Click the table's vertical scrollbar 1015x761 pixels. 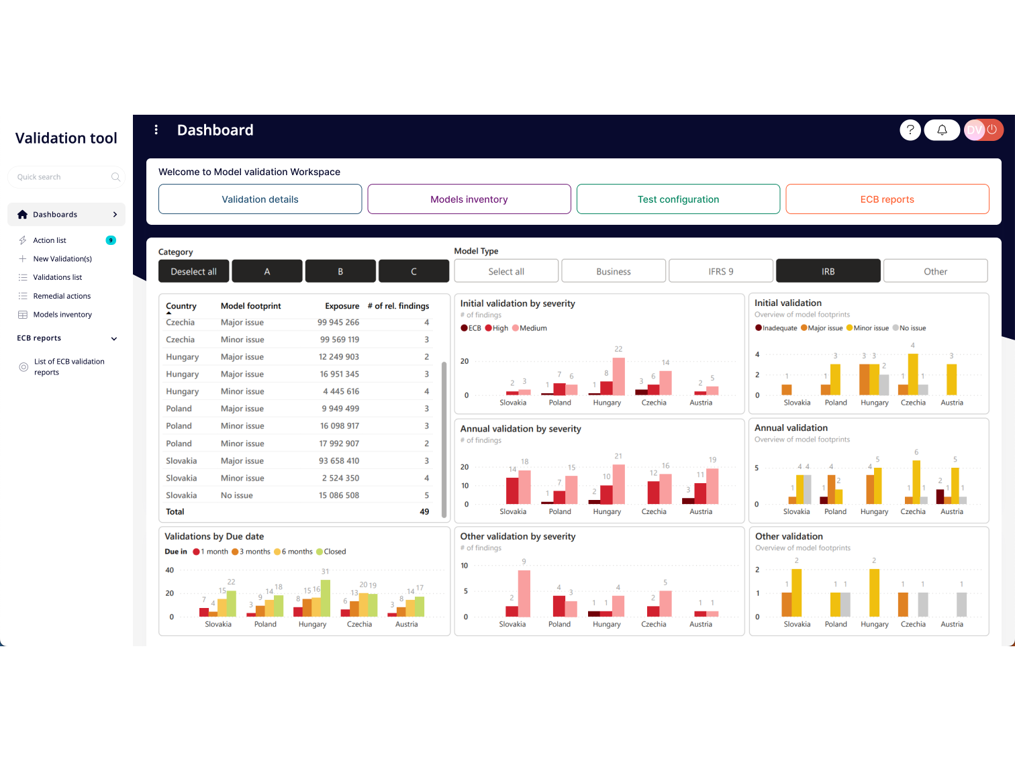[x=444, y=440]
